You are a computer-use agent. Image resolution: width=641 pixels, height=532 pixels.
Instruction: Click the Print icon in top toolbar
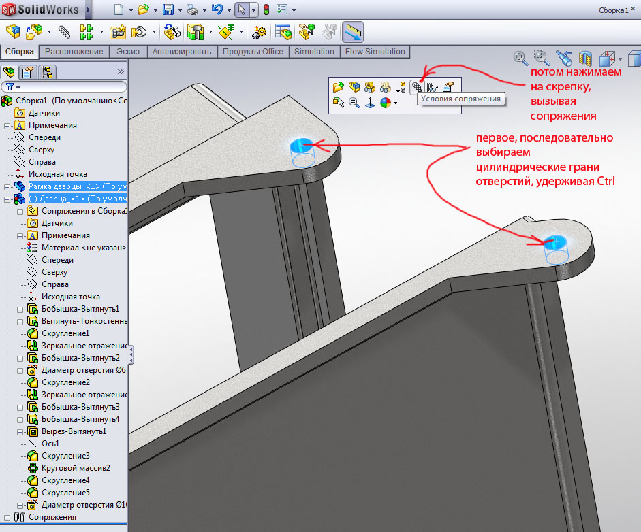pos(193,10)
